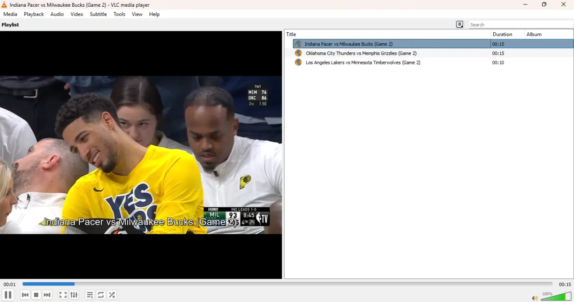This screenshot has width=574, height=302.
Task: Select Los Angeles Lakers vs Minnesota Timberwolves row
Action: pyautogui.click(x=433, y=63)
